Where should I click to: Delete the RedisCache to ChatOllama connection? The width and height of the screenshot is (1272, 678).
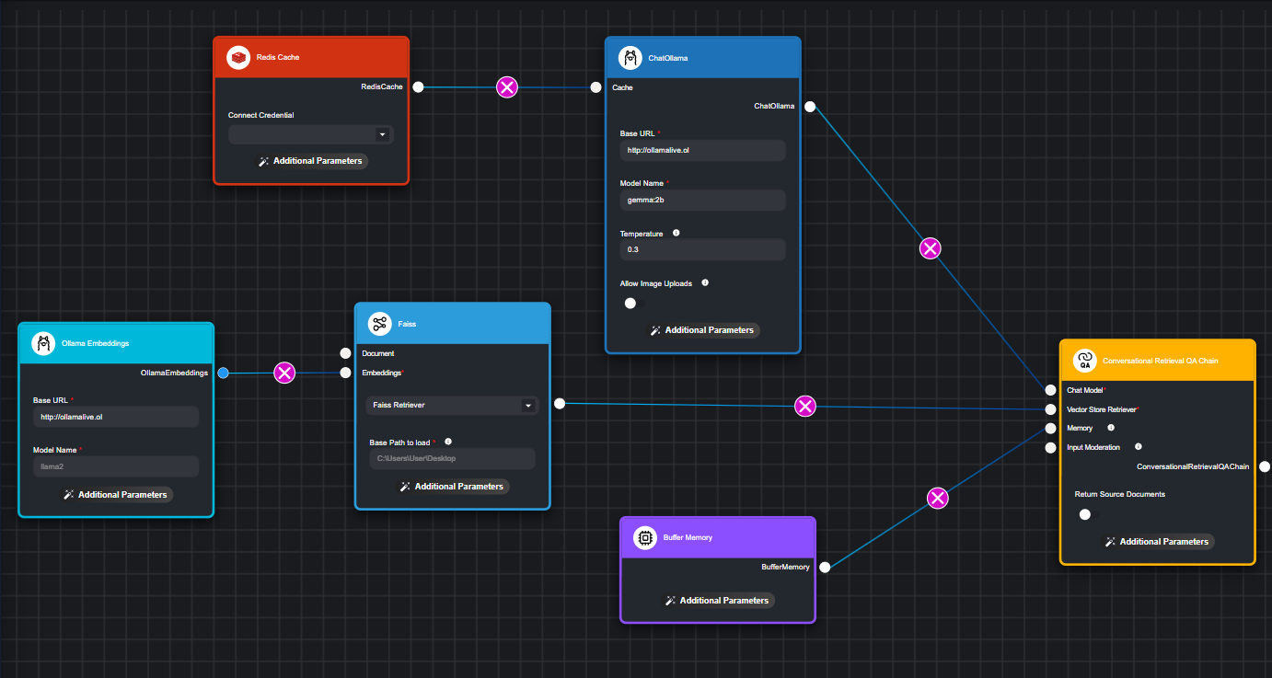click(507, 87)
